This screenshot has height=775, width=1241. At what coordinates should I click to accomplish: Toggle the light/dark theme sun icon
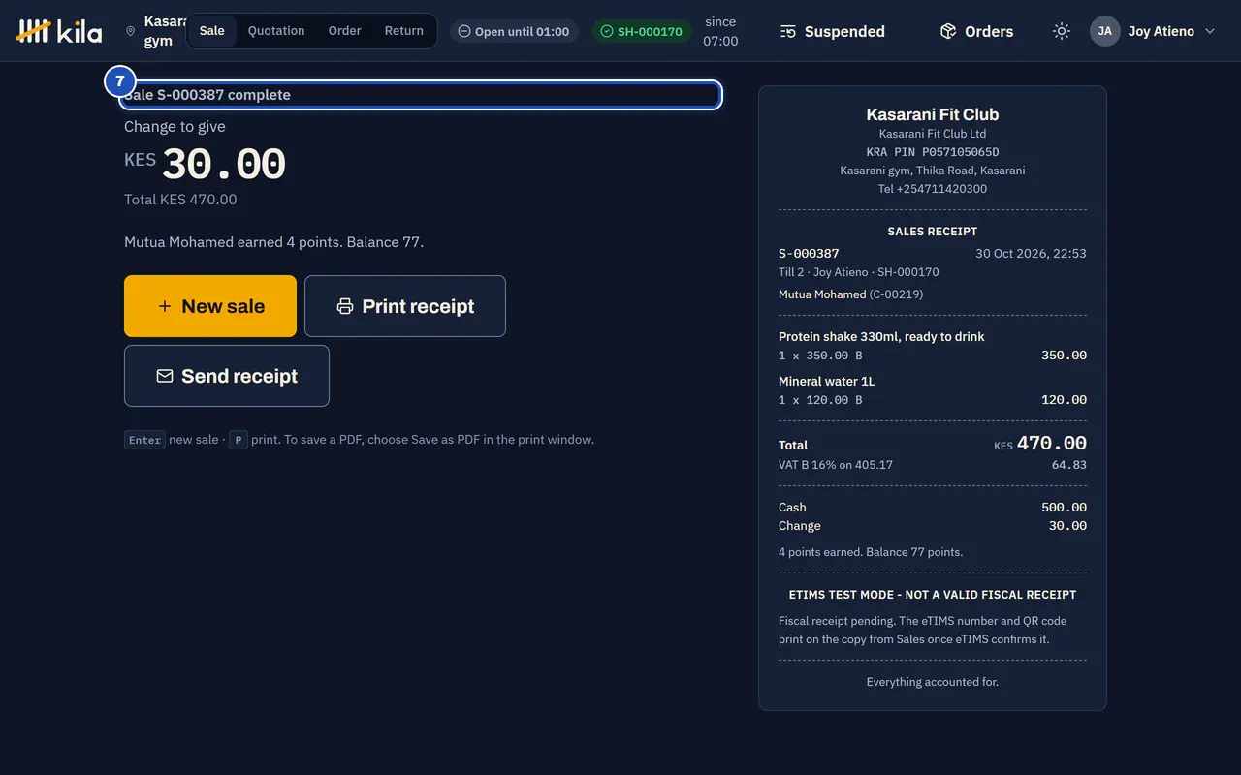[1062, 31]
